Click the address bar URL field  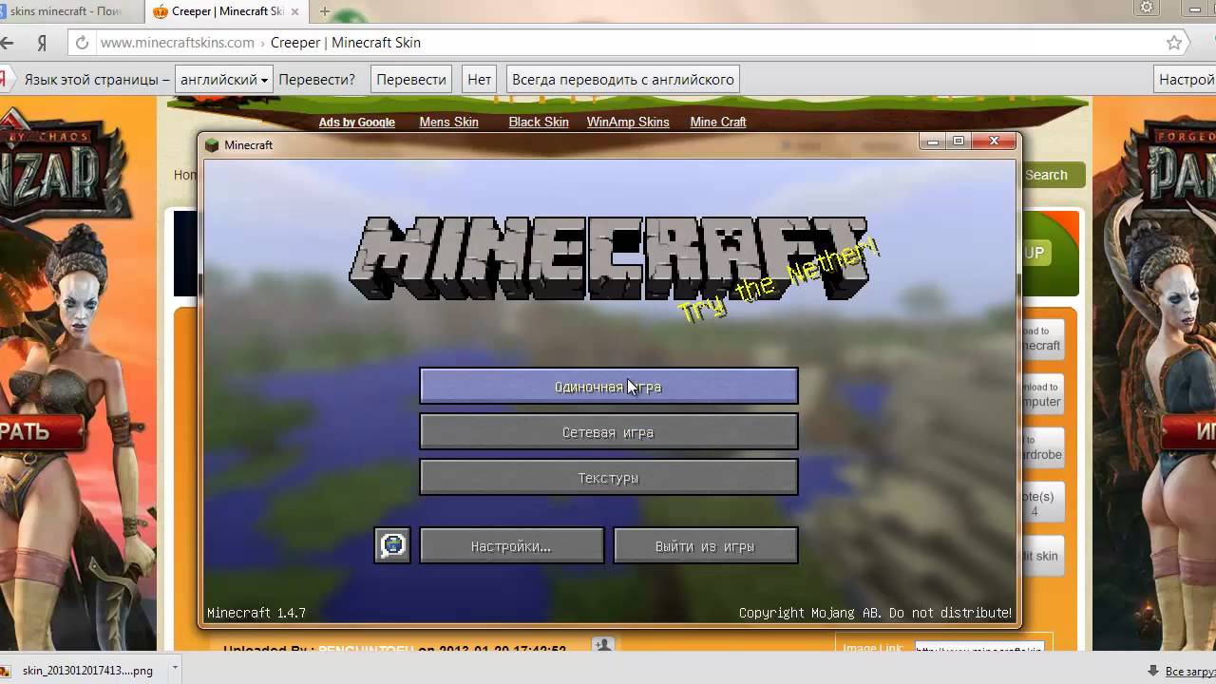coord(627,43)
